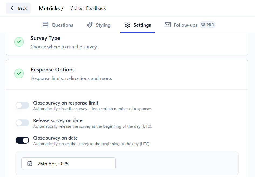Image resolution: width=255 pixels, height=177 pixels.
Task: Click the crown icon on PRO badge
Action: (x=203, y=25)
